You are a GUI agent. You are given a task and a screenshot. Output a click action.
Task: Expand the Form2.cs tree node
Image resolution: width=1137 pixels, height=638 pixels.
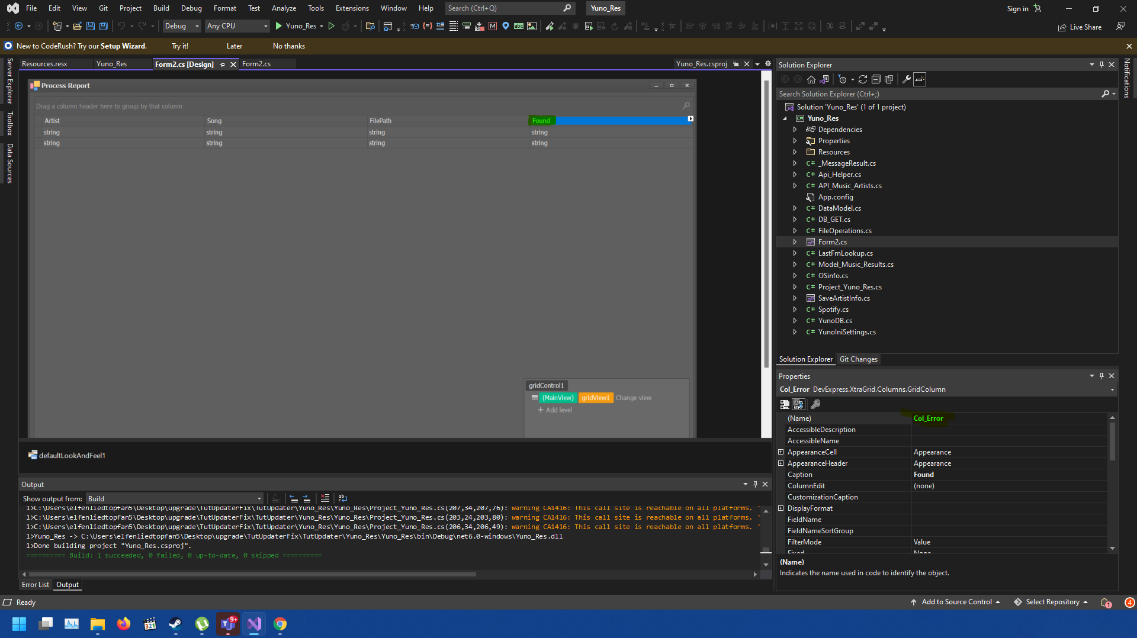[795, 242]
